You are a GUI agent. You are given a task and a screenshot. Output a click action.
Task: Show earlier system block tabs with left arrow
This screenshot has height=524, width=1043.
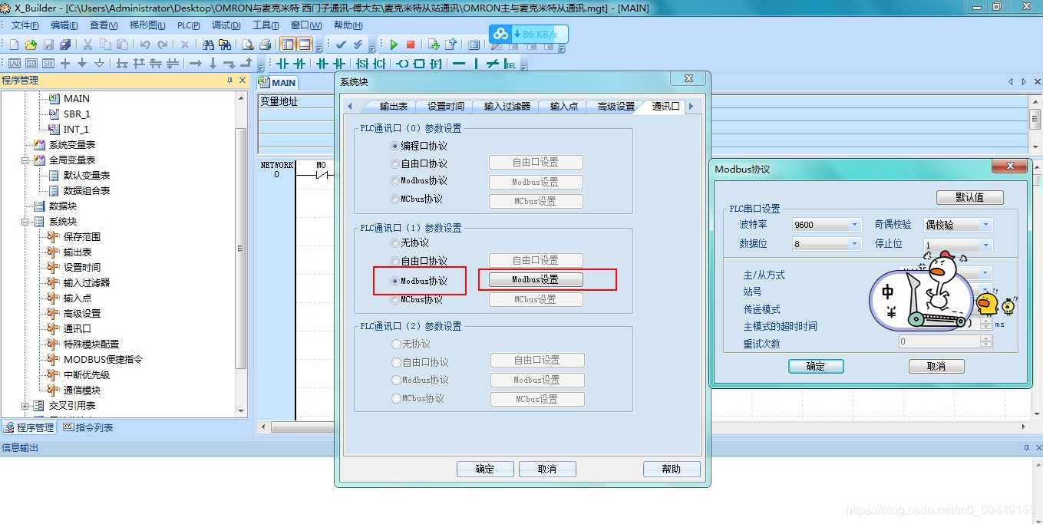(x=350, y=107)
